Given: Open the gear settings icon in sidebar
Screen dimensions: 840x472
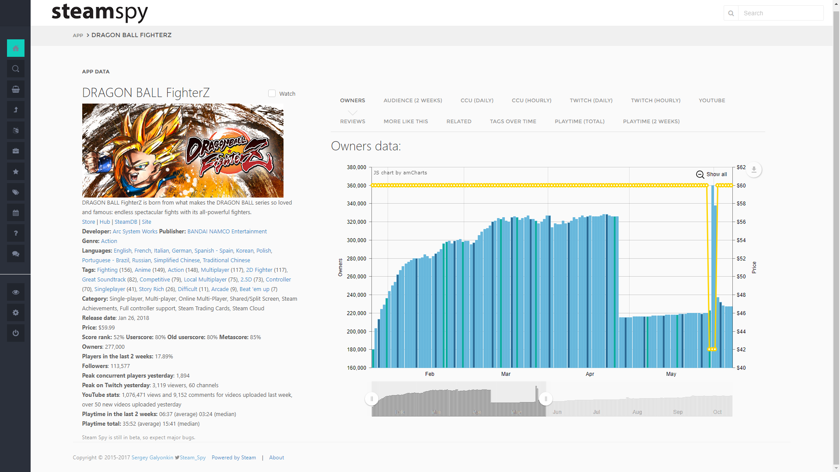Looking at the screenshot, I should 16,312.
